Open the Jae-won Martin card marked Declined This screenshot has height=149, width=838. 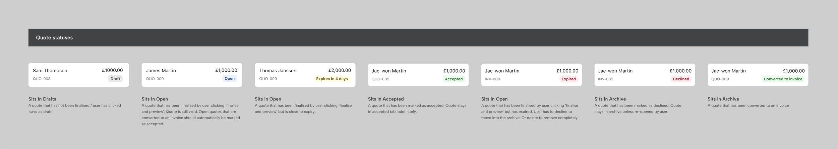coord(645,75)
